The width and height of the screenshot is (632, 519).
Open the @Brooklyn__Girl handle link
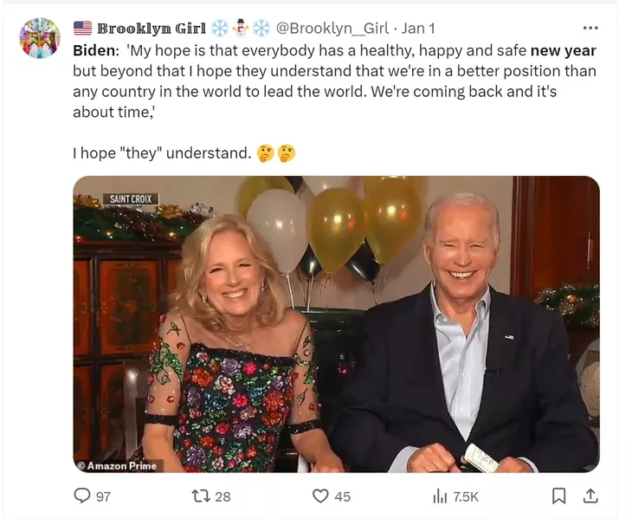point(332,29)
